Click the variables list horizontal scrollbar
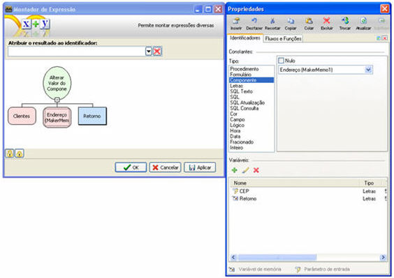The height and width of the screenshot is (278, 394). pyautogui.click(x=308, y=257)
